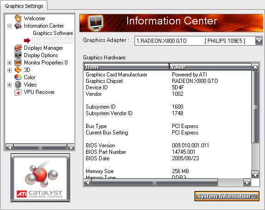The width and height of the screenshot is (265, 210).
Task: Click the Powered by ATI value
Action: pos(189,75)
